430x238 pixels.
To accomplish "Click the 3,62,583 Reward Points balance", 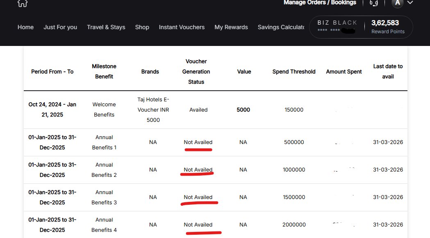I will coord(388,27).
